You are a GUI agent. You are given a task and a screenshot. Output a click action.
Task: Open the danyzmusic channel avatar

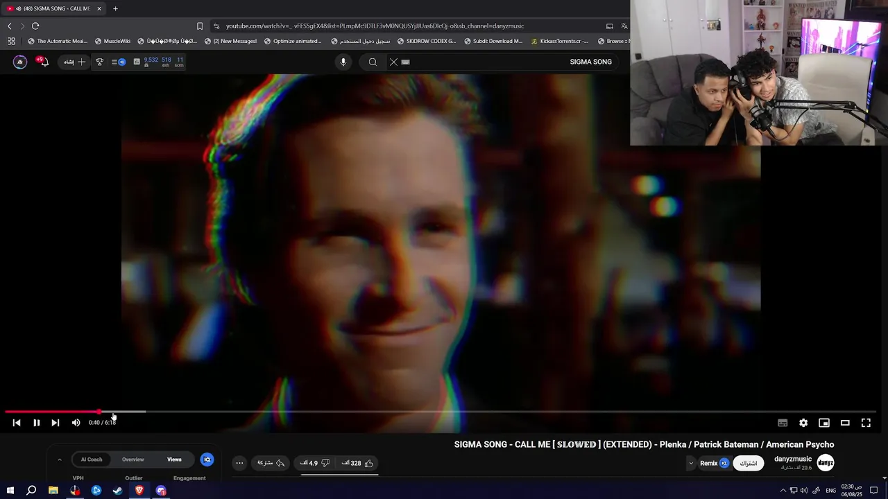826,463
